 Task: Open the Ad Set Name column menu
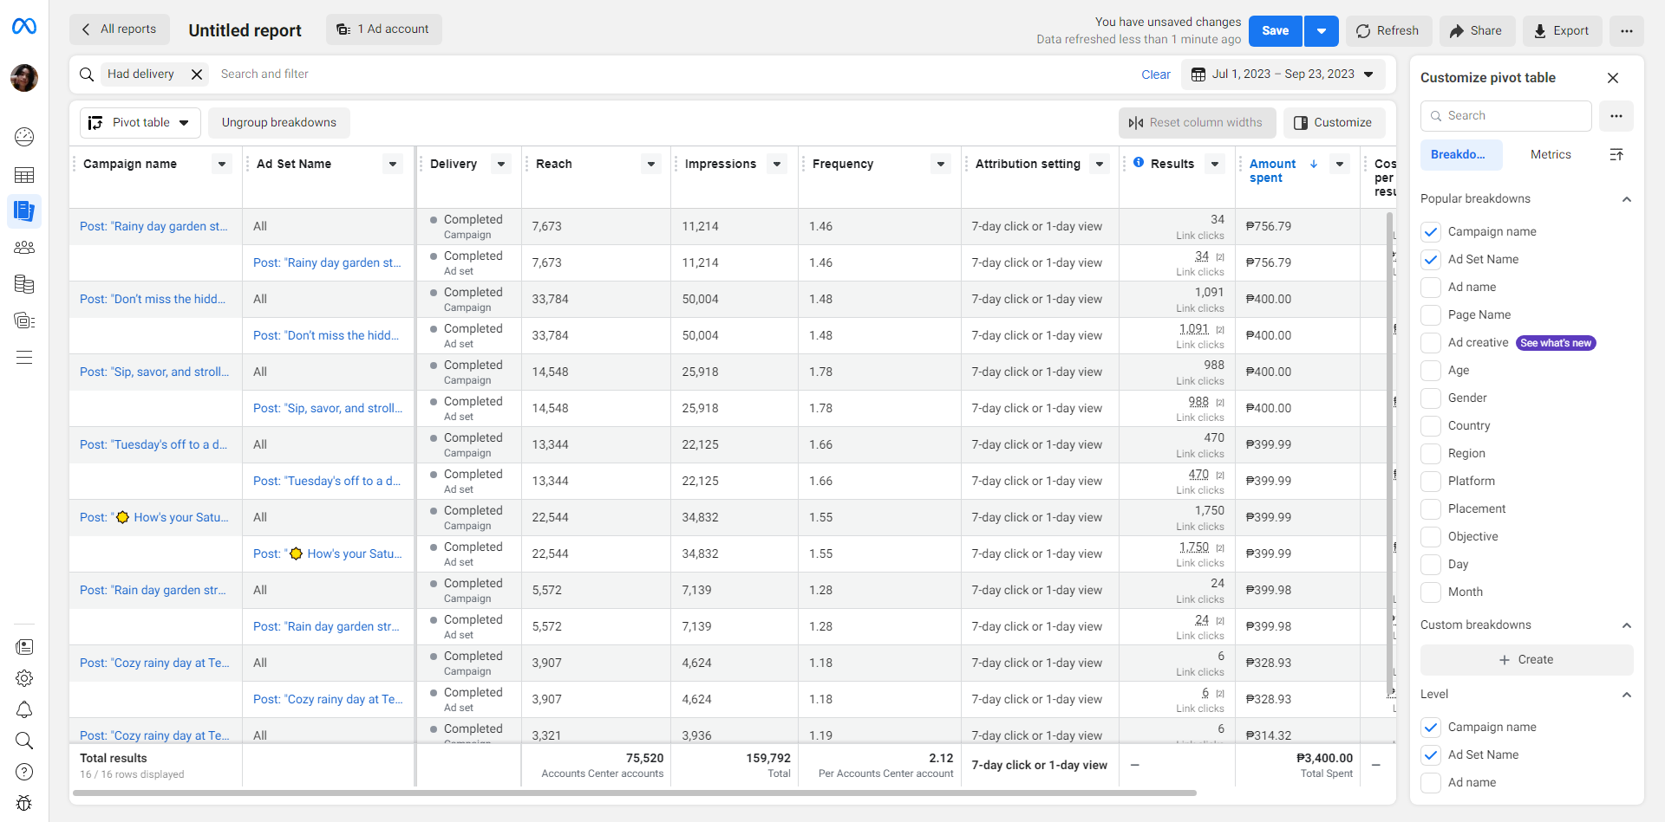pyautogui.click(x=393, y=164)
